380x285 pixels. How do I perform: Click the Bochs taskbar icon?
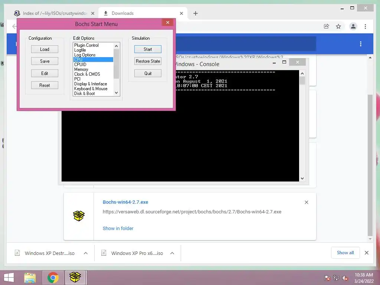[75, 278]
